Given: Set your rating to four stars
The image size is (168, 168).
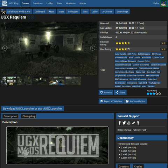Looking at the screenshot, I should pyautogui.click(x=157, y=93).
